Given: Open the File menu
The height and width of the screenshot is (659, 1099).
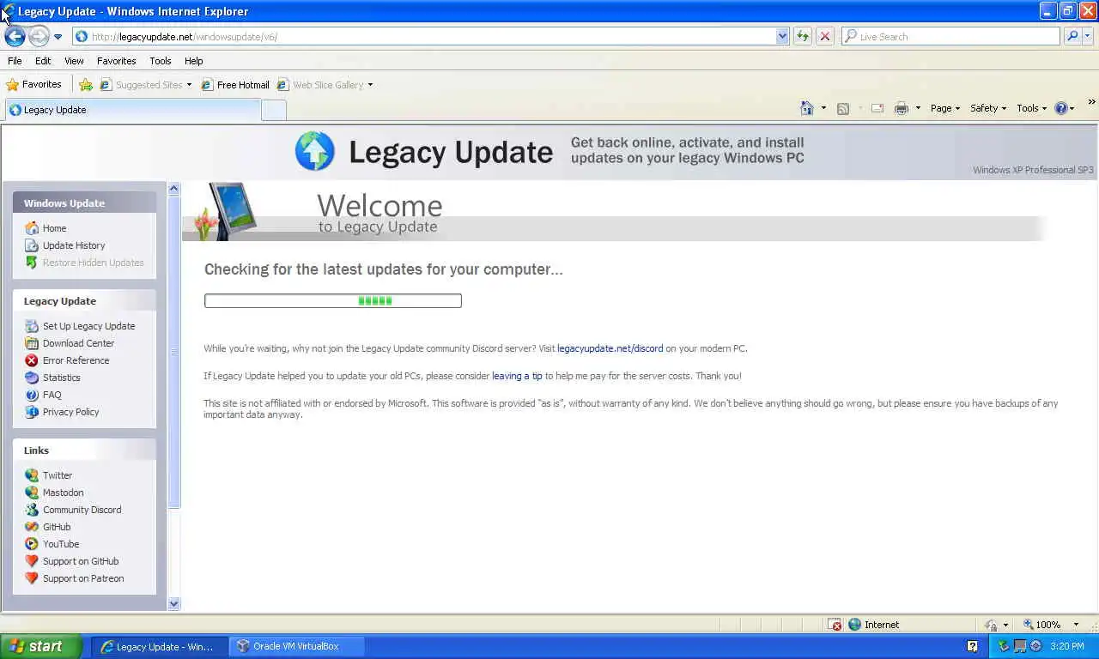Looking at the screenshot, I should click(x=15, y=61).
